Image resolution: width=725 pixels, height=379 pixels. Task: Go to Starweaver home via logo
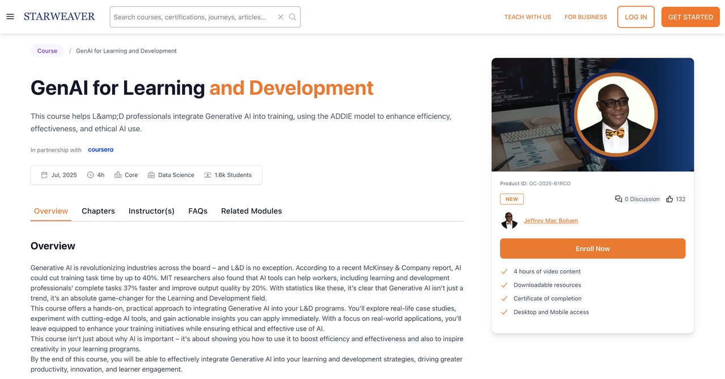tap(59, 16)
